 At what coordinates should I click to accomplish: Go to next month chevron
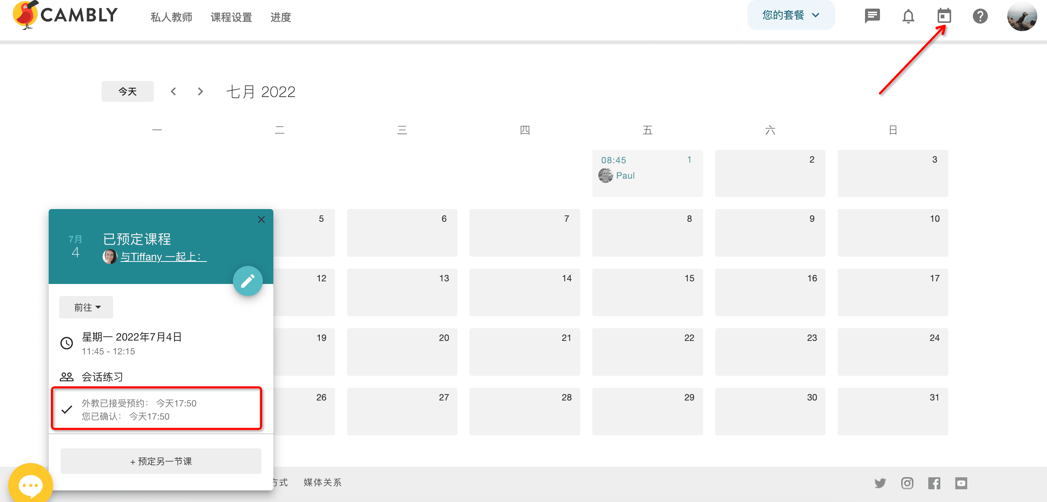pyautogui.click(x=200, y=91)
